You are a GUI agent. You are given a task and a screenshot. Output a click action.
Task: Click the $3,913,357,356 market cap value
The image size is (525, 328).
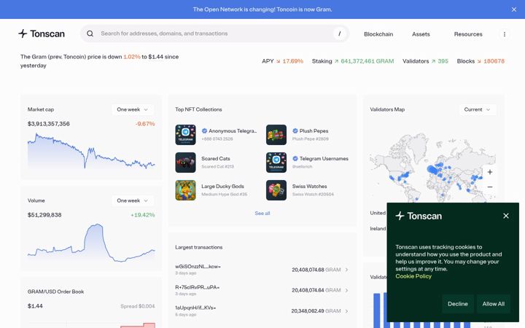[x=49, y=124]
